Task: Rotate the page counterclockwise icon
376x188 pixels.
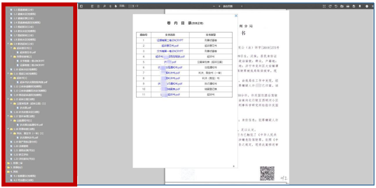Action: [x=336, y=6]
